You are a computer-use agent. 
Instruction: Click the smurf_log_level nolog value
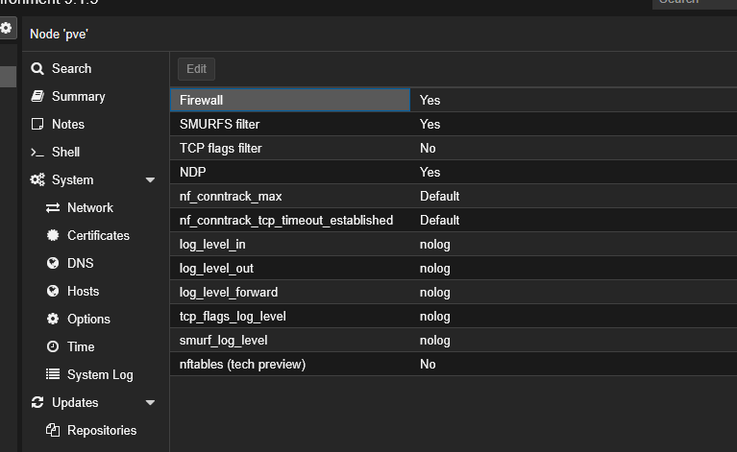[434, 340]
